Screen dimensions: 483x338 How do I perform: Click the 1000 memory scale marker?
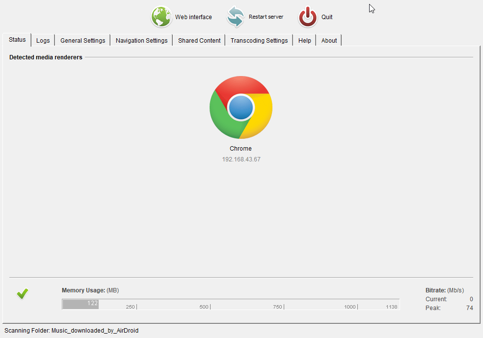tap(350, 307)
